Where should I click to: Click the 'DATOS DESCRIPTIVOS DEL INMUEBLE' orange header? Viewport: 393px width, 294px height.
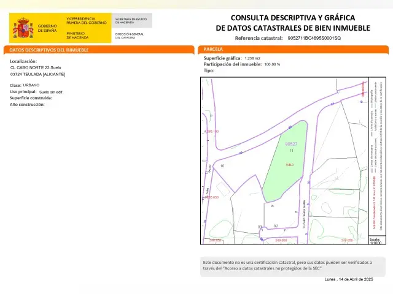(99, 50)
